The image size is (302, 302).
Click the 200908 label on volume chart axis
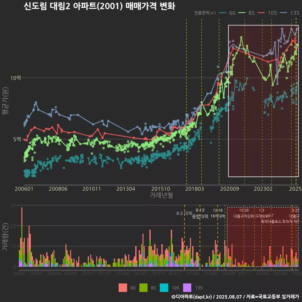pos(70,273)
